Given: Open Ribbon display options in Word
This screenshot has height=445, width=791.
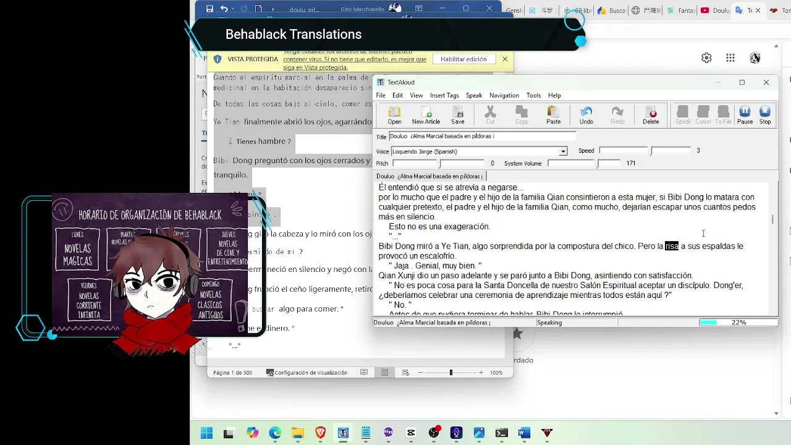Looking at the screenshot, I should 418,9.
